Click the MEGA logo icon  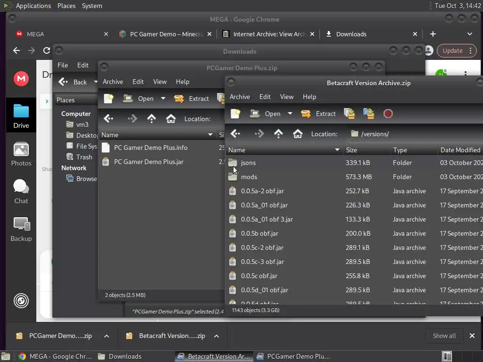click(x=21, y=79)
